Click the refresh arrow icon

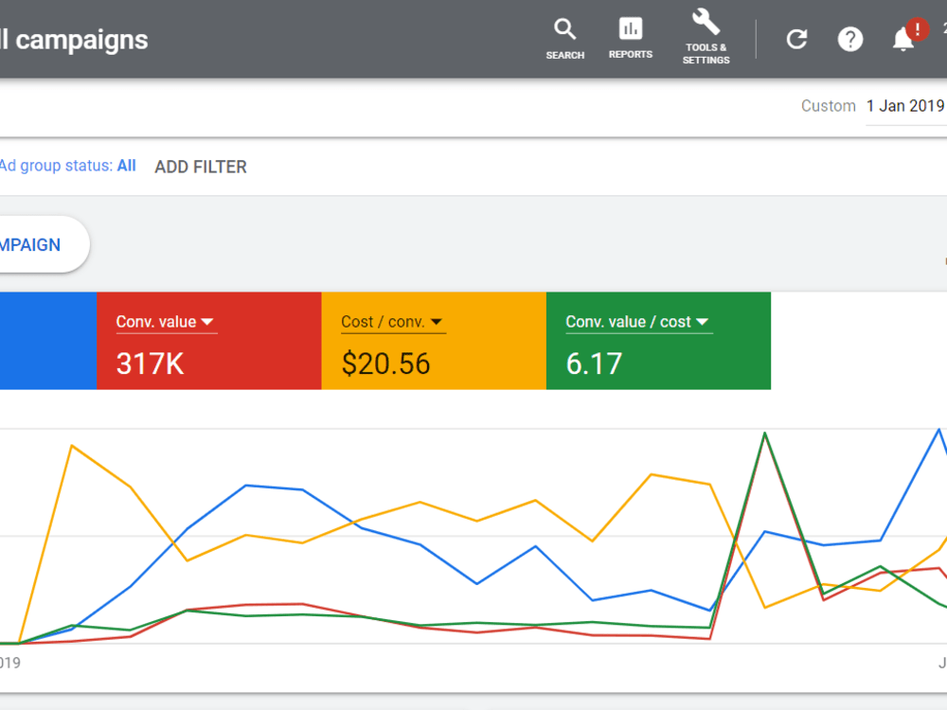[x=796, y=39]
